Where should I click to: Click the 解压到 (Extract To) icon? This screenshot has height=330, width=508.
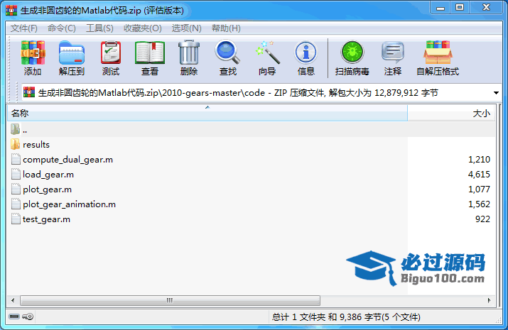click(72, 58)
